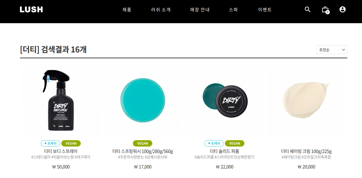Open the 더티 보디 스프레이 product link
The width and height of the screenshot is (362, 178).
coord(61,151)
